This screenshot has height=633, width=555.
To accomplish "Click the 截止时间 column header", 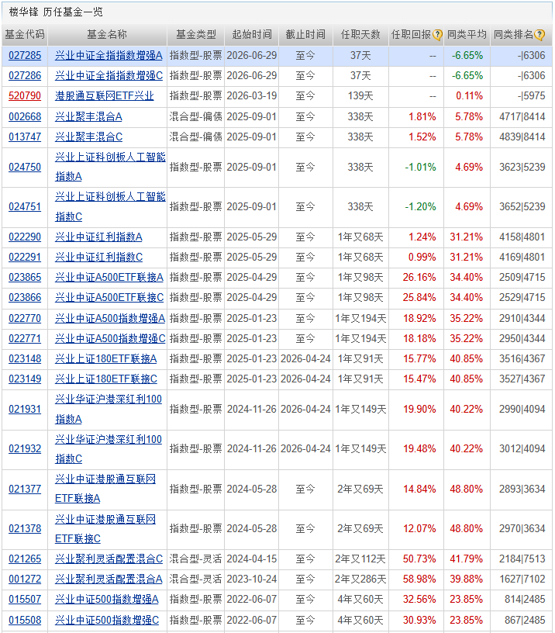I will click(305, 35).
